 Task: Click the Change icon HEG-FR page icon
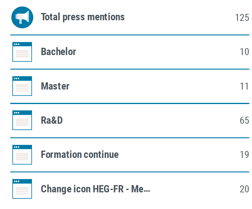pos(22,189)
